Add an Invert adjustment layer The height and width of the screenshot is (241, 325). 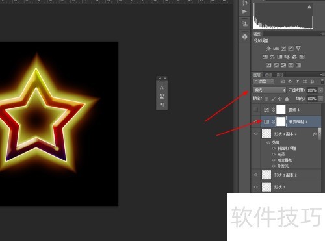[268, 65]
